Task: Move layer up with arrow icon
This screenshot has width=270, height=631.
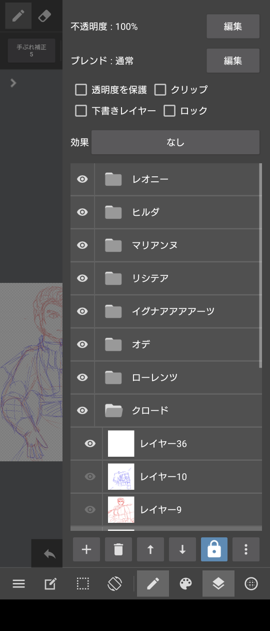Action: click(x=150, y=549)
